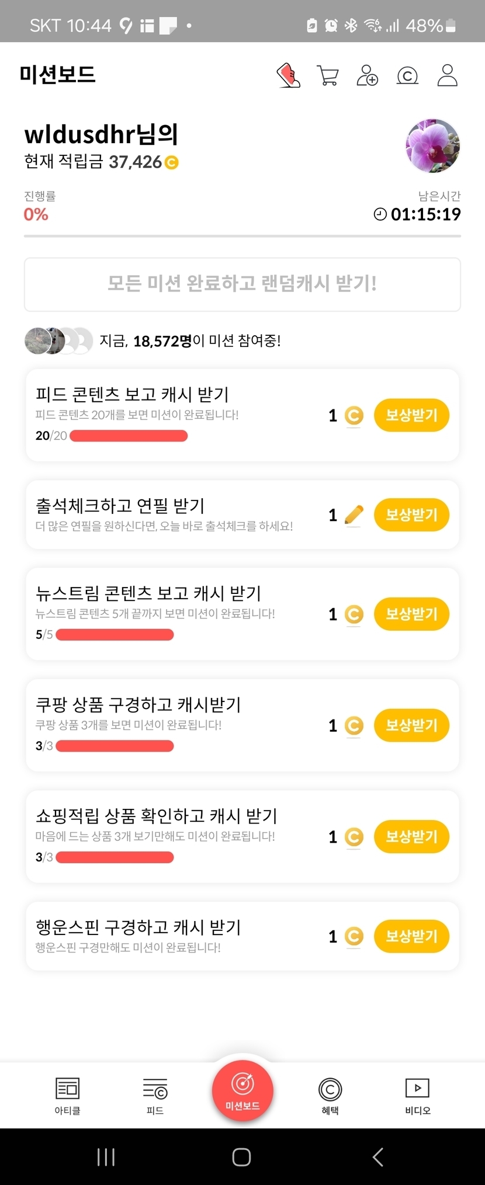
Task: Tap the red sneaker step-counter icon
Action: click(288, 76)
